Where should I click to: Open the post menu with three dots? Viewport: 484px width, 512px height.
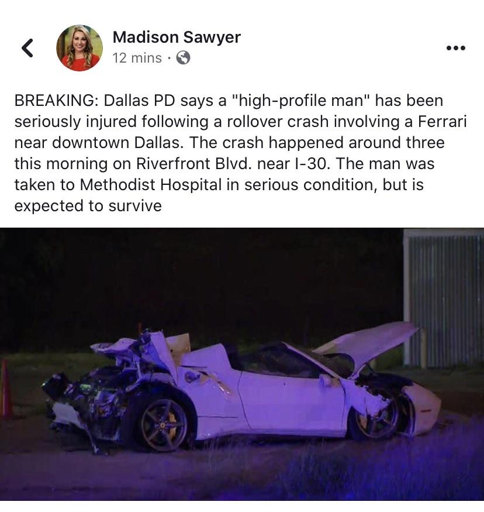pos(455,48)
